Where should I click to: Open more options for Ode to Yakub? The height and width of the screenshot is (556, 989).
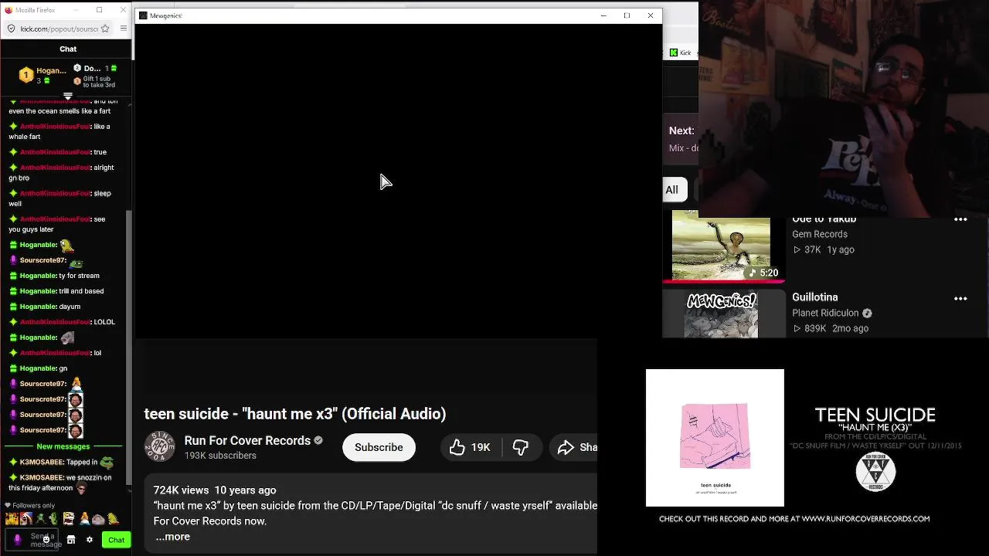pos(960,221)
